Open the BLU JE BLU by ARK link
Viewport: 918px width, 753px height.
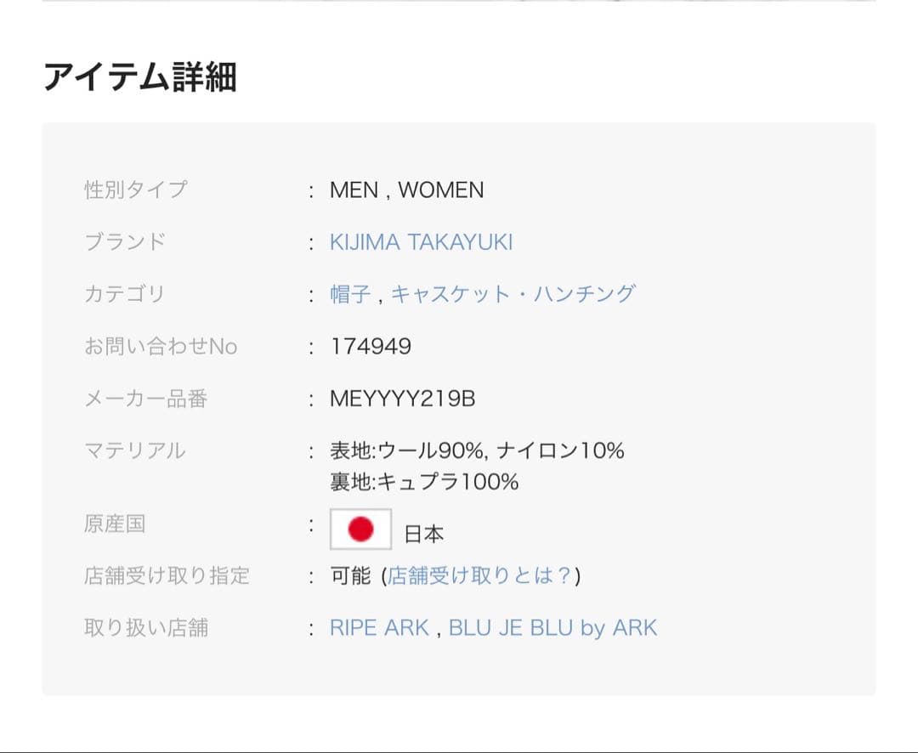(552, 628)
